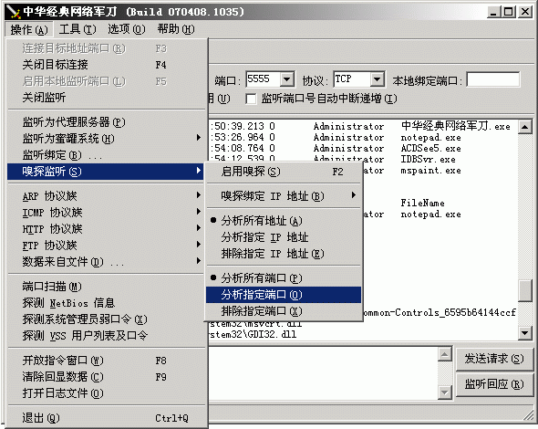Expand the ICMP 协议族 submenu
This screenshot has width=538, height=429.
(x=106, y=213)
